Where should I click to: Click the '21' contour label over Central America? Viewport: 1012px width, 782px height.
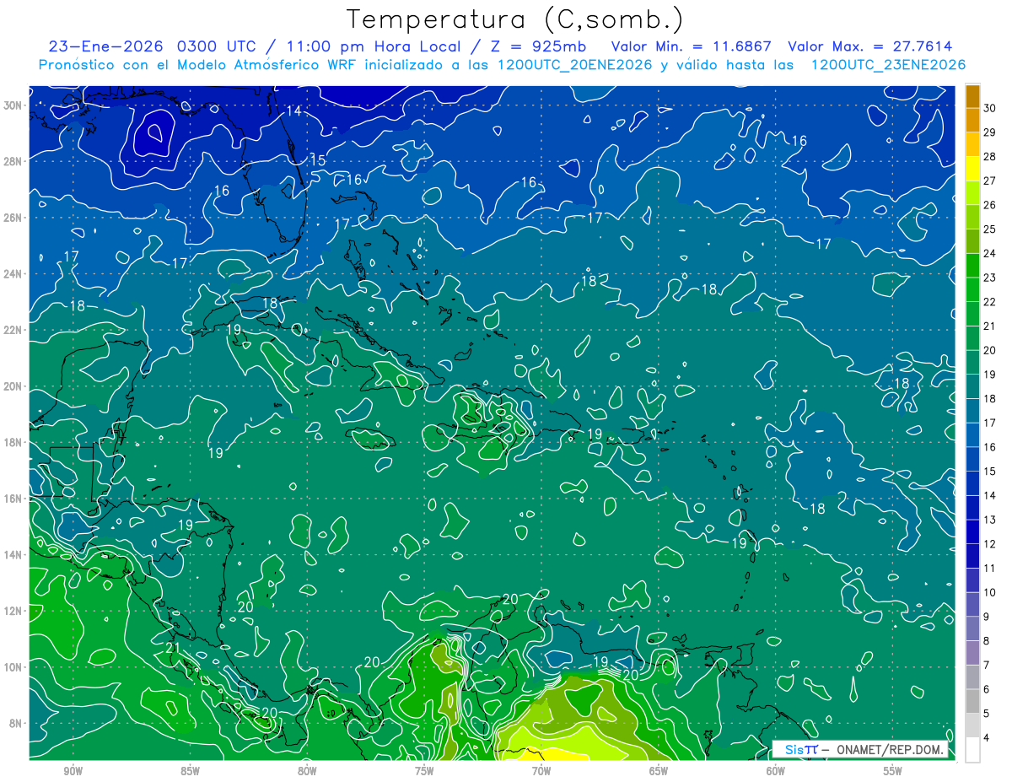(x=173, y=648)
